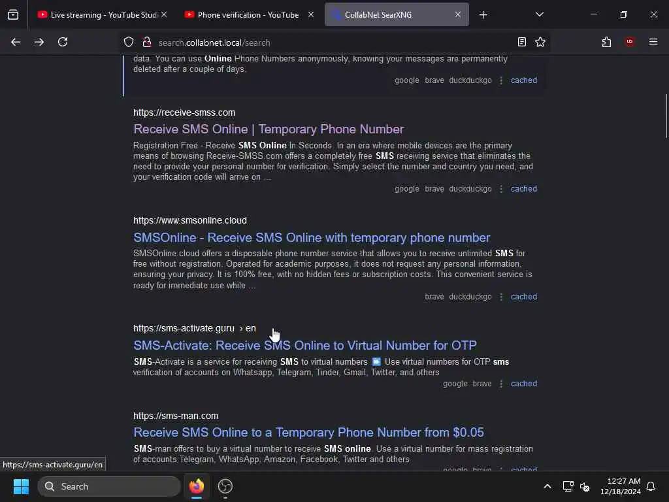Go forward to the next page

coord(39,42)
